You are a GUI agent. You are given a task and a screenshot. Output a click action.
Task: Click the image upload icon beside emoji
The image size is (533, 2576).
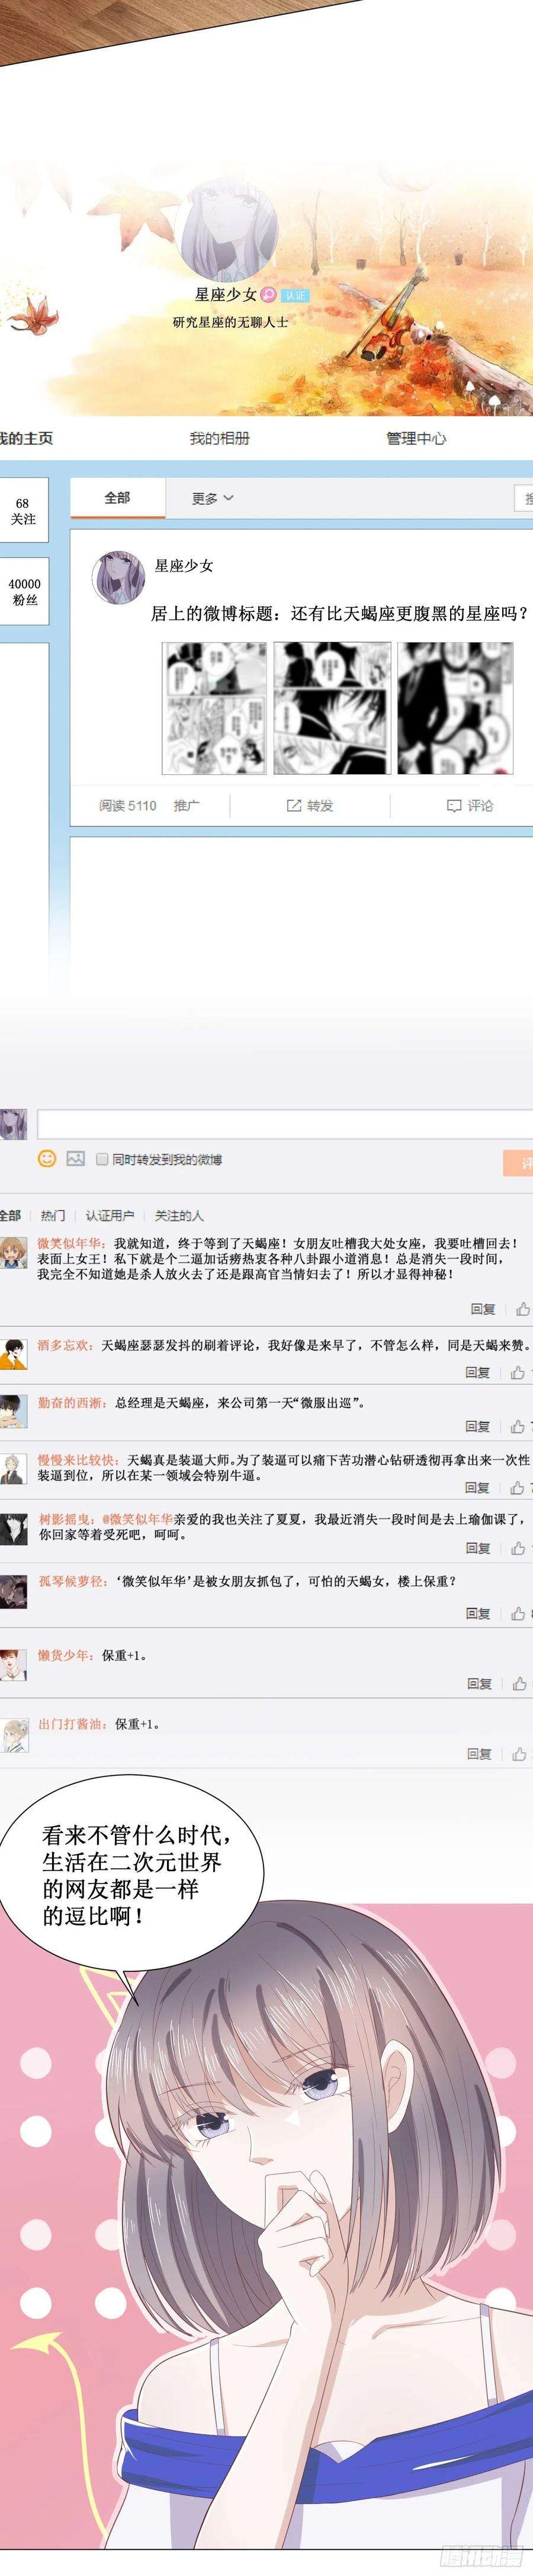click(x=75, y=1158)
